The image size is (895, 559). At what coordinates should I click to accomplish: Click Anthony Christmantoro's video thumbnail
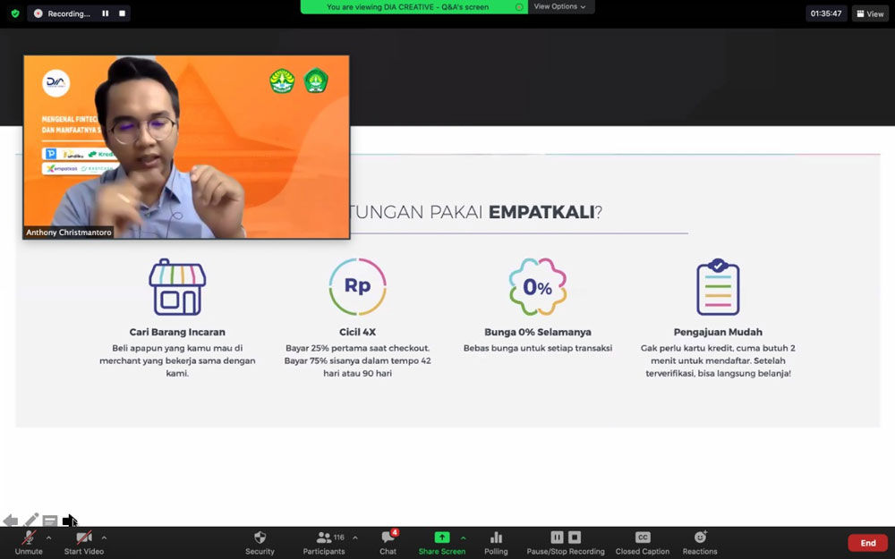click(186, 147)
